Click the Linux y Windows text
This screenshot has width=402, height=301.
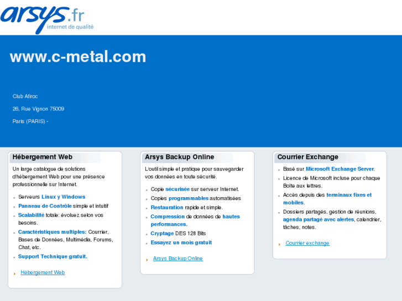[64, 197]
